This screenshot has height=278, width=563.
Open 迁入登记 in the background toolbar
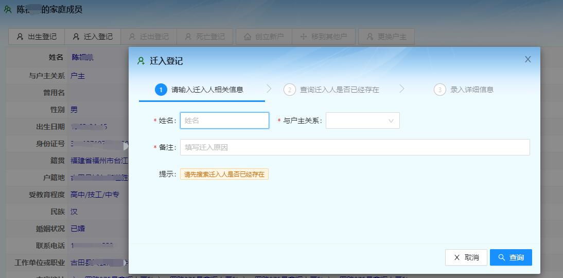[x=93, y=37]
